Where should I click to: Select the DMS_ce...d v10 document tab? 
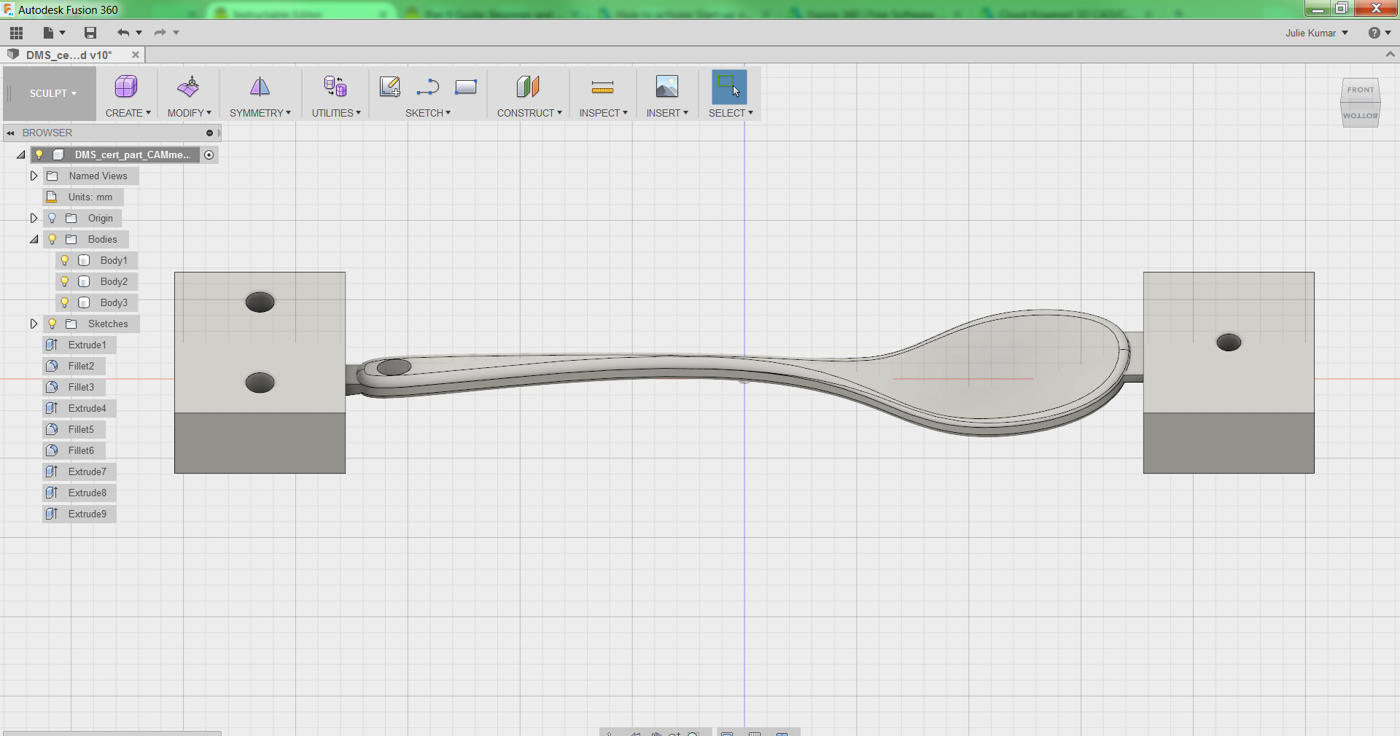click(69, 55)
